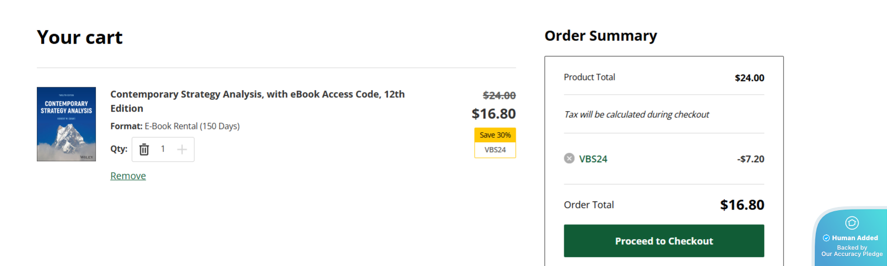Screen dimensions: 887x266
Task: Remove VBS24 promo with the X icon
Action: [x=569, y=159]
